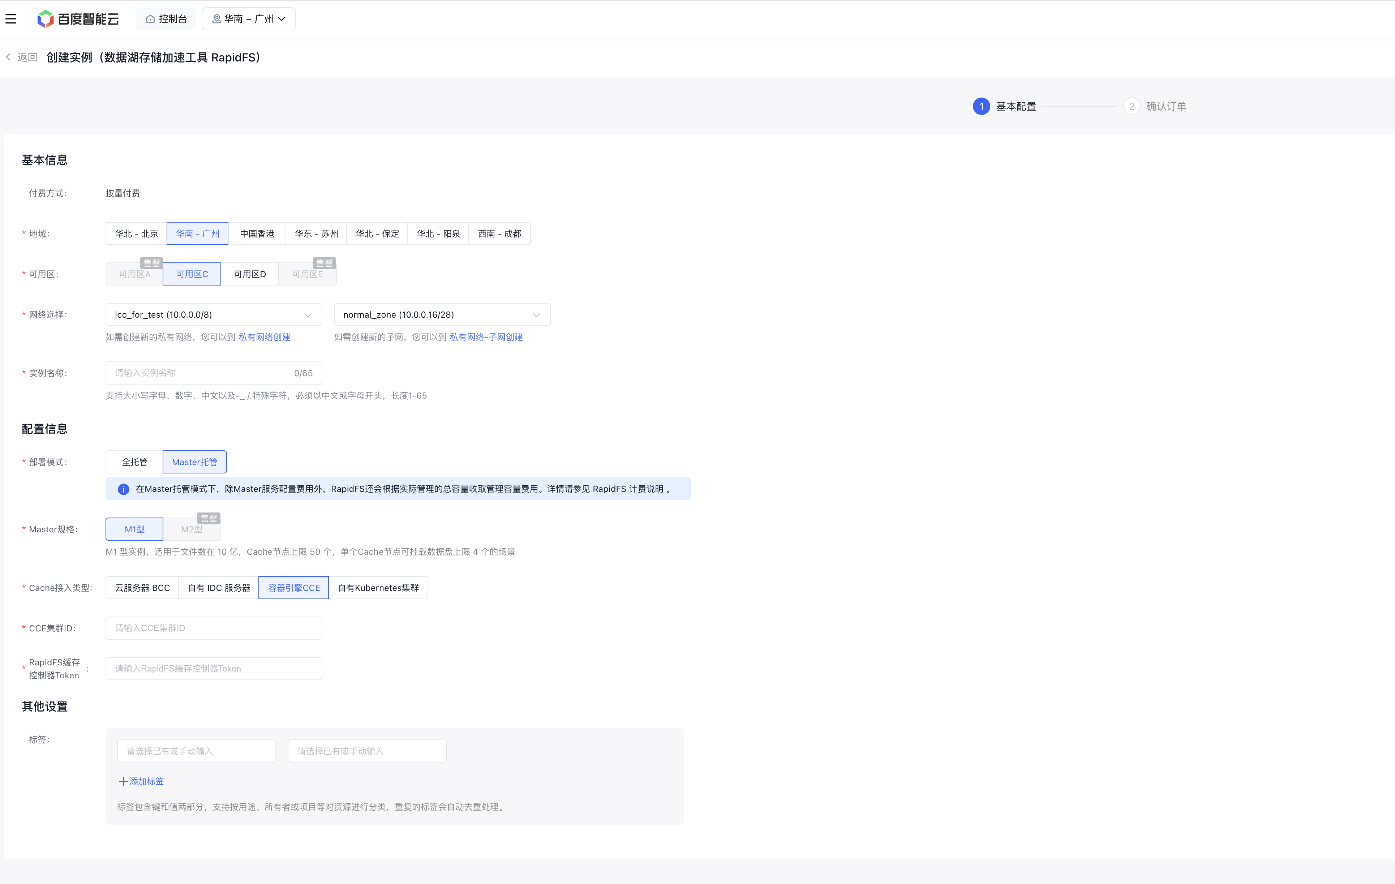Focus the CCE集群ID input field

point(214,628)
